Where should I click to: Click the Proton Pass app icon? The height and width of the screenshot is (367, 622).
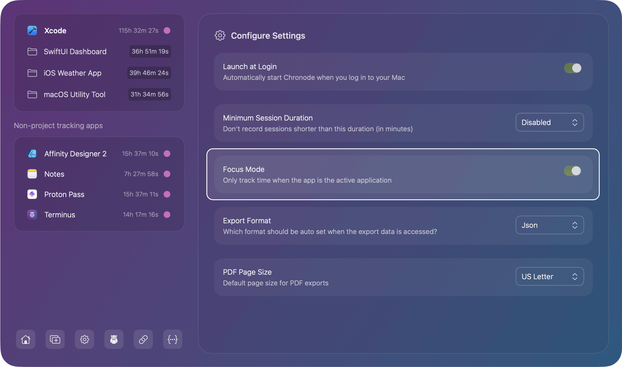pos(32,194)
